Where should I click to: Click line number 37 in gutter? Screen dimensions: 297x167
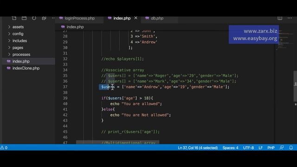coord(65,87)
